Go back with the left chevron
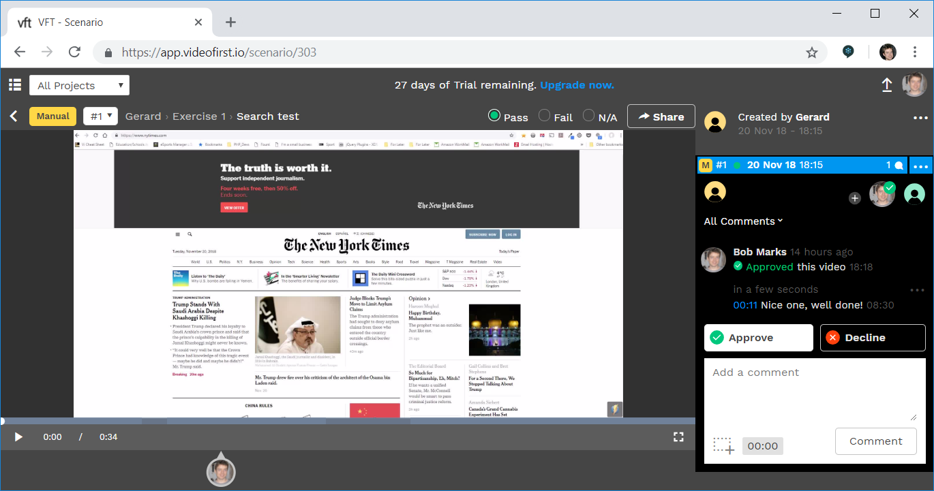This screenshot has height=491, width=934. click(14, 116)
